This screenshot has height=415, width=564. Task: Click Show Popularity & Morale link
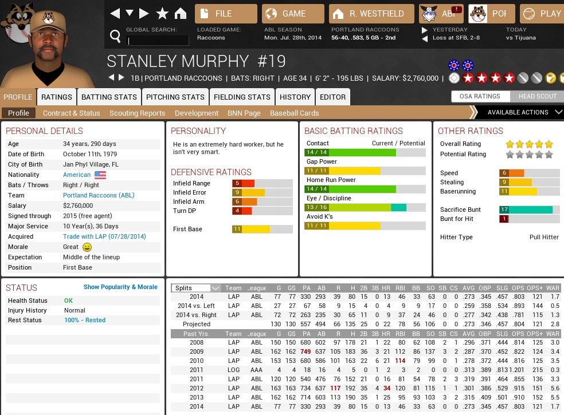120,287
